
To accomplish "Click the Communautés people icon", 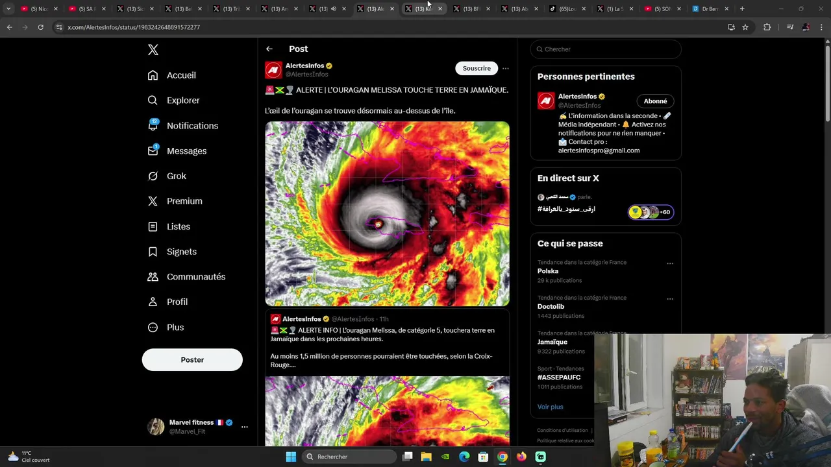I will (x=153, y=277).
